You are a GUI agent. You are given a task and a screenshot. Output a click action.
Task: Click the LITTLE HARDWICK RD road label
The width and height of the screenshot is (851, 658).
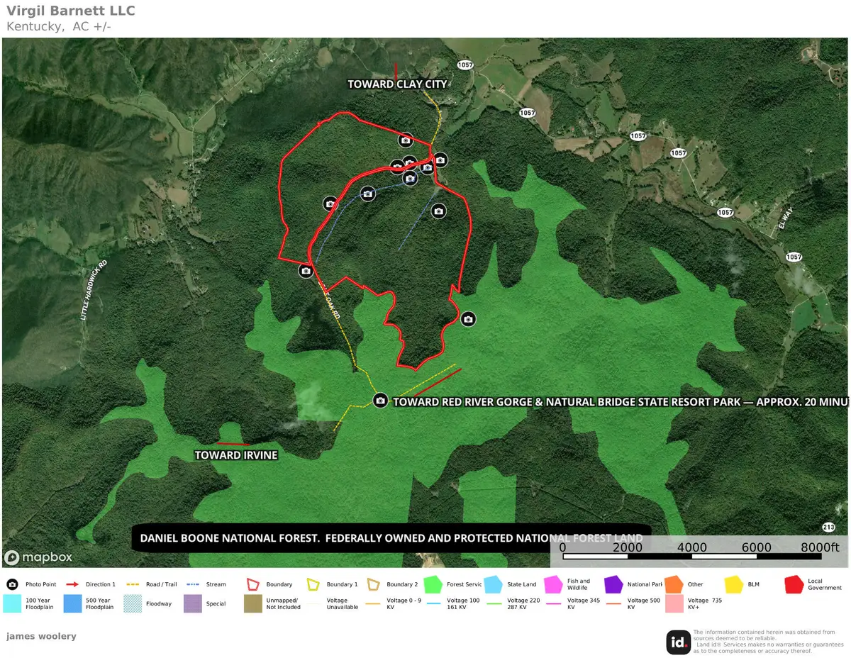coord(94,290)
